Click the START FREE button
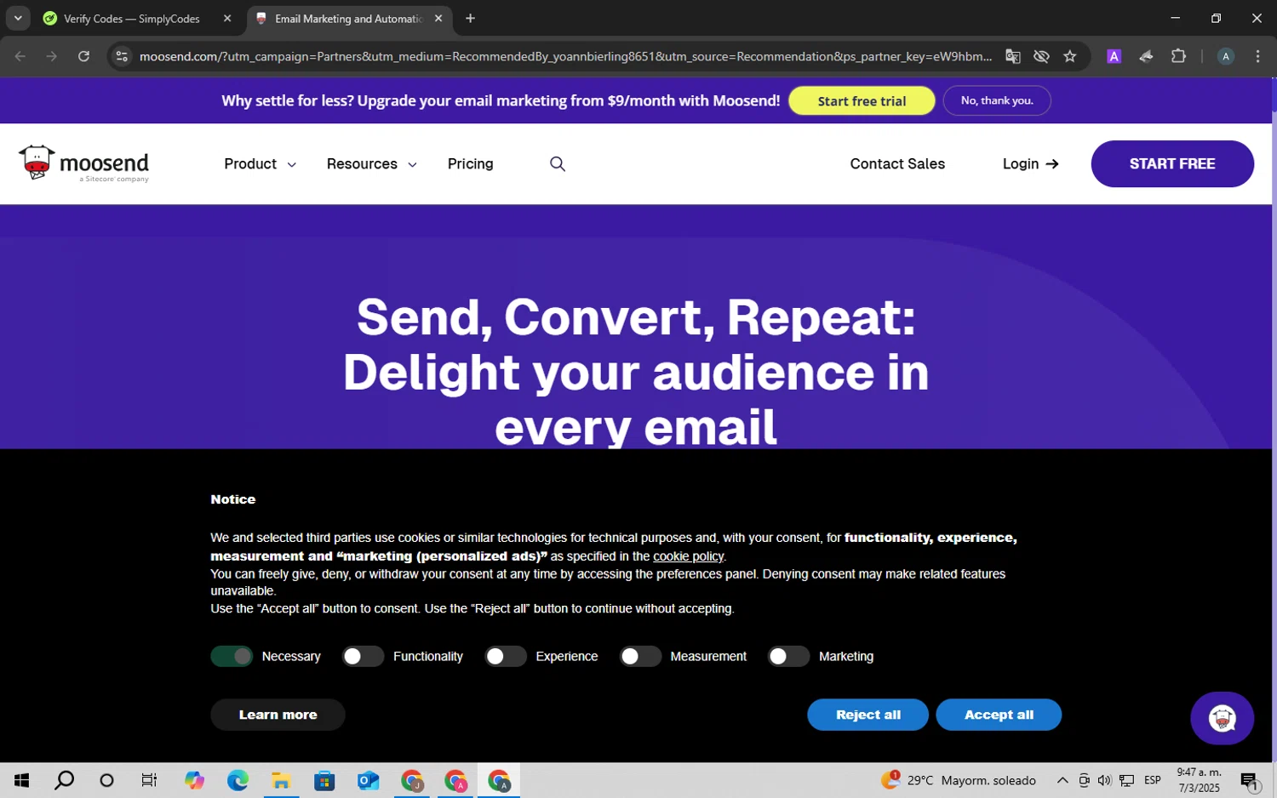1277x798 pixels. point(1172,163)
